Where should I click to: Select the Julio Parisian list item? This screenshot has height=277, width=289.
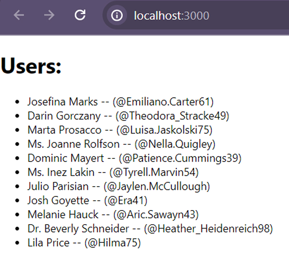click(x=58, y=187)
